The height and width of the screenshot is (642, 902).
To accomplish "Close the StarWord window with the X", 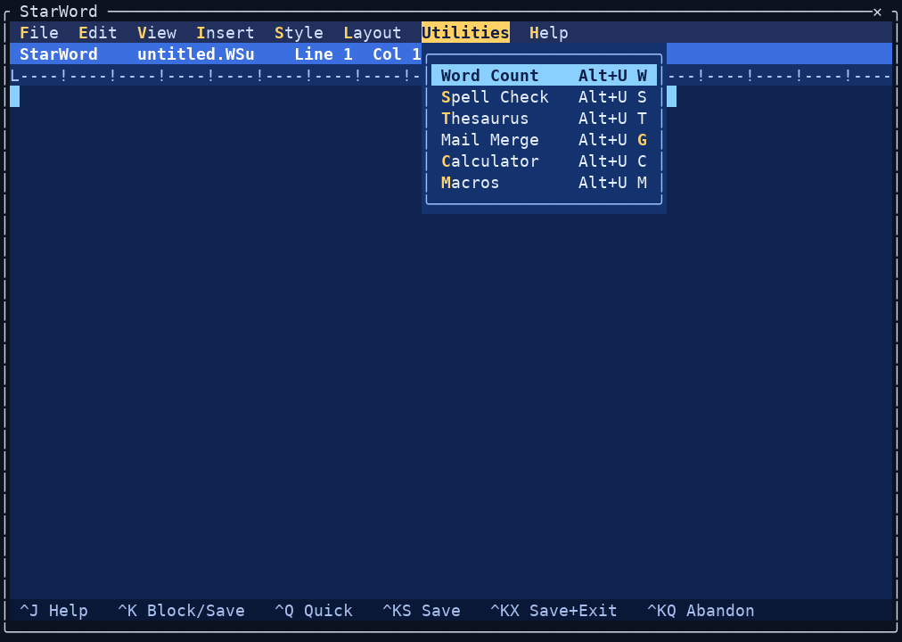I will pyautogui.click(x=877, y=12).
